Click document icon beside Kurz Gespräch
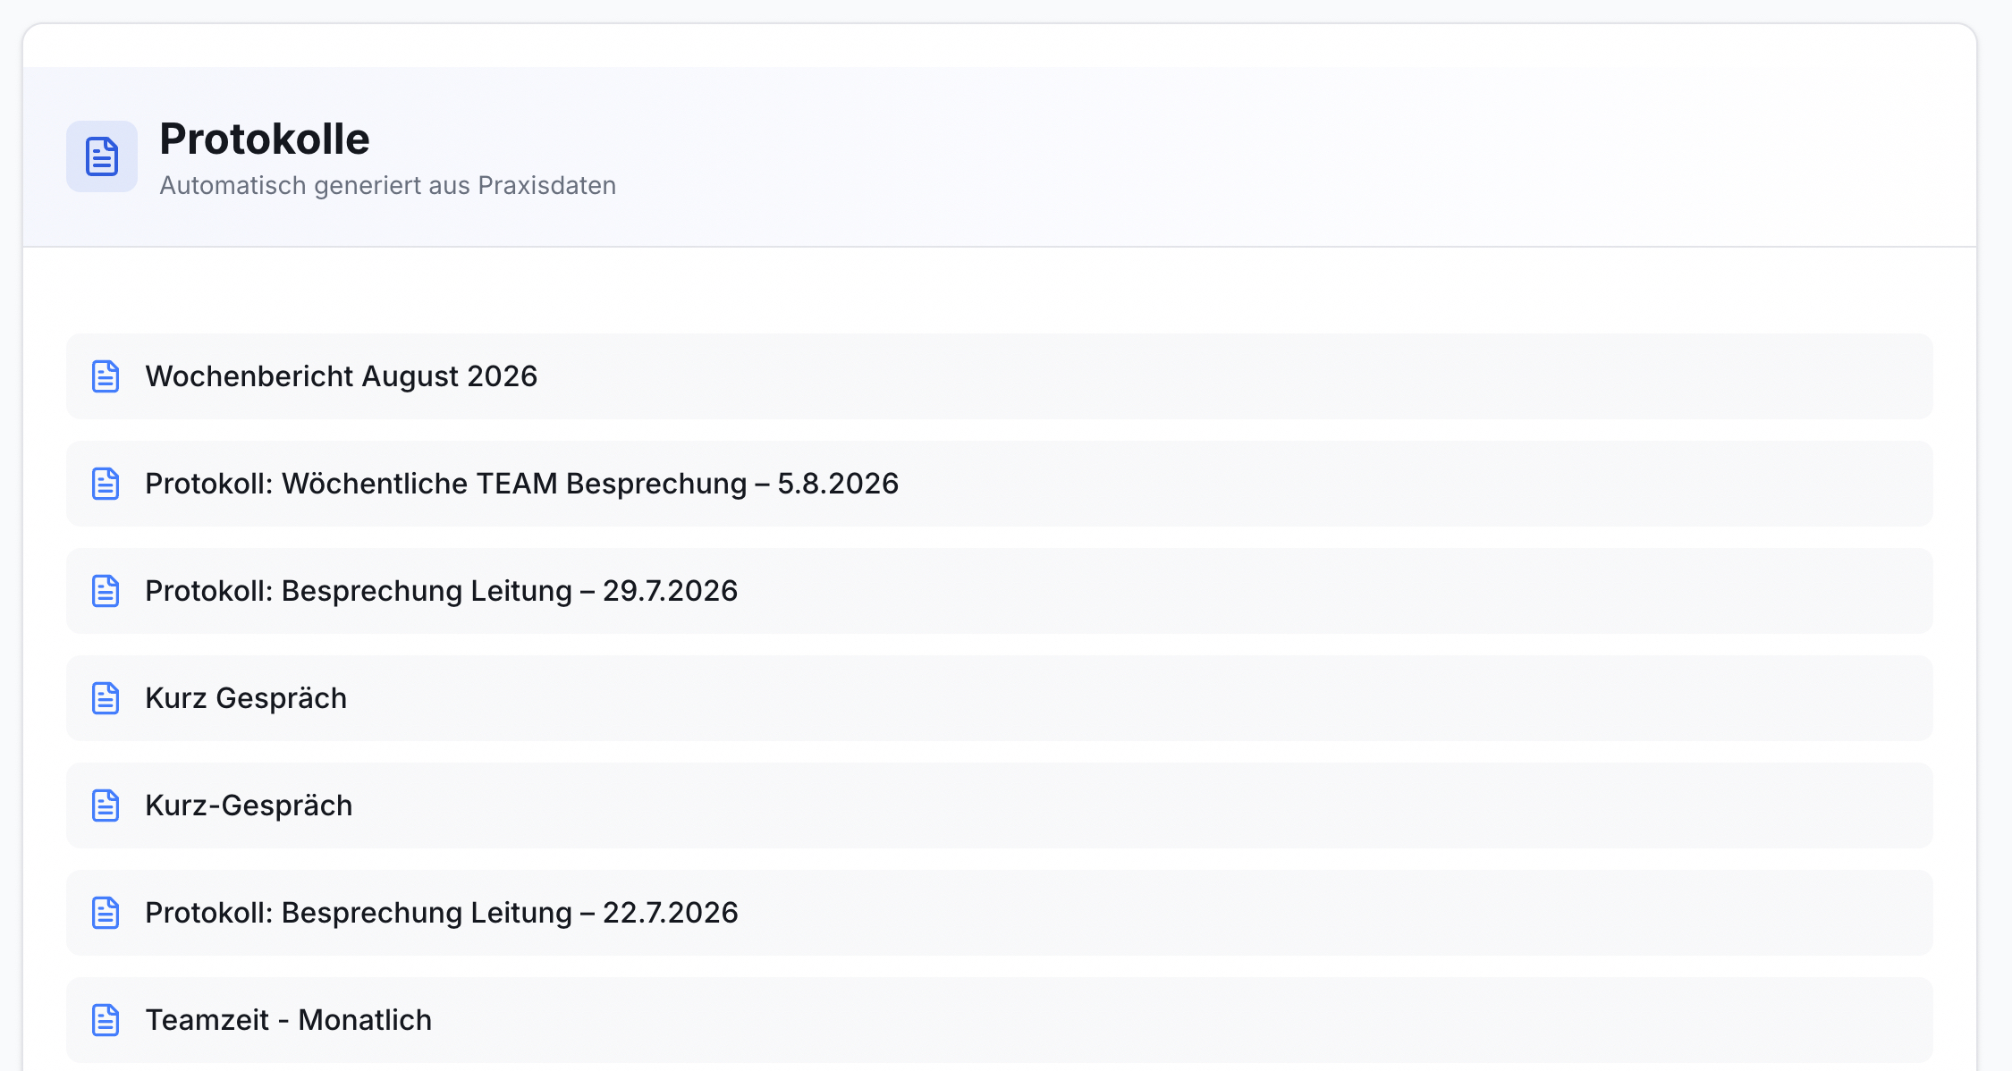Screen dimensions: 2012x1071 (106, 698)
